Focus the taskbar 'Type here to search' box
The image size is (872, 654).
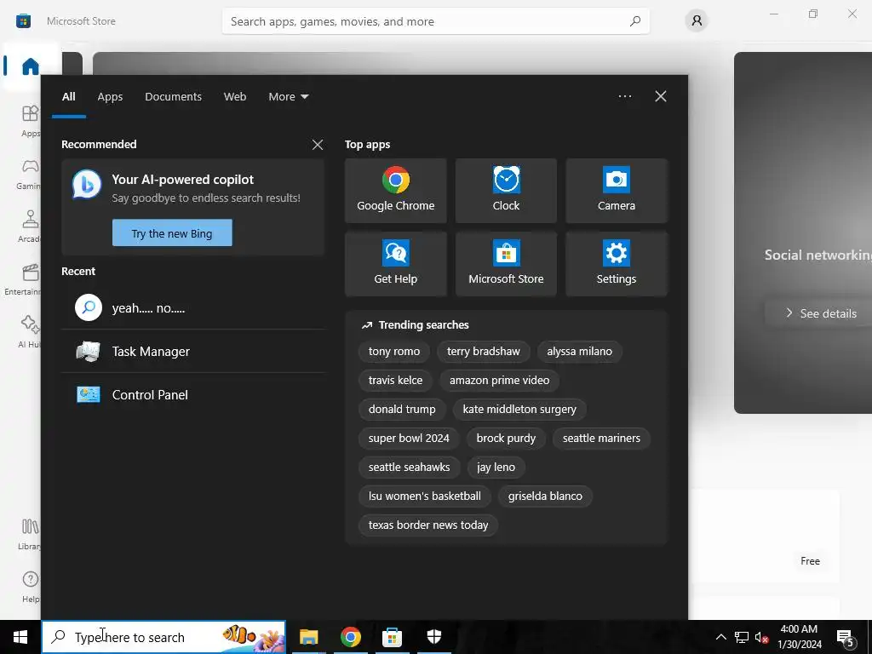tap(163, 637)
